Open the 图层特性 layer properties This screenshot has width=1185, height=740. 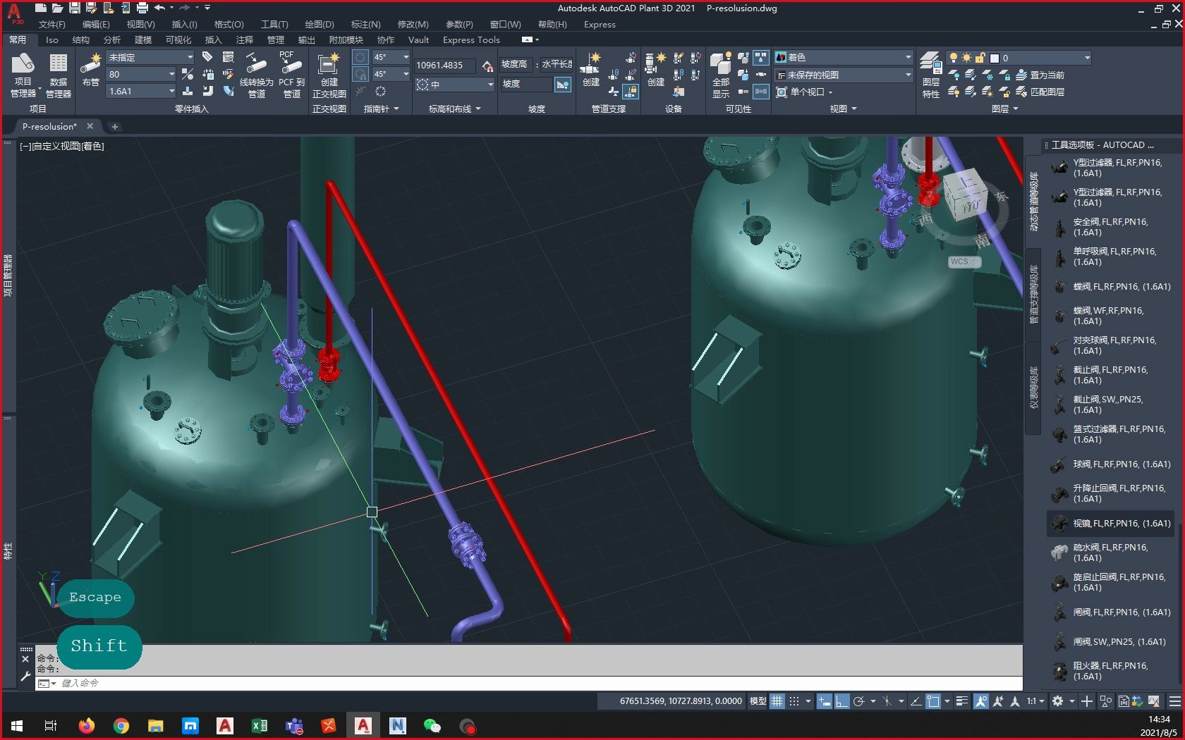(931, 75)
